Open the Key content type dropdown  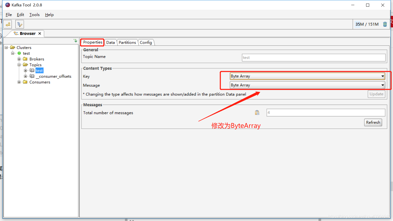click(307, 76)
